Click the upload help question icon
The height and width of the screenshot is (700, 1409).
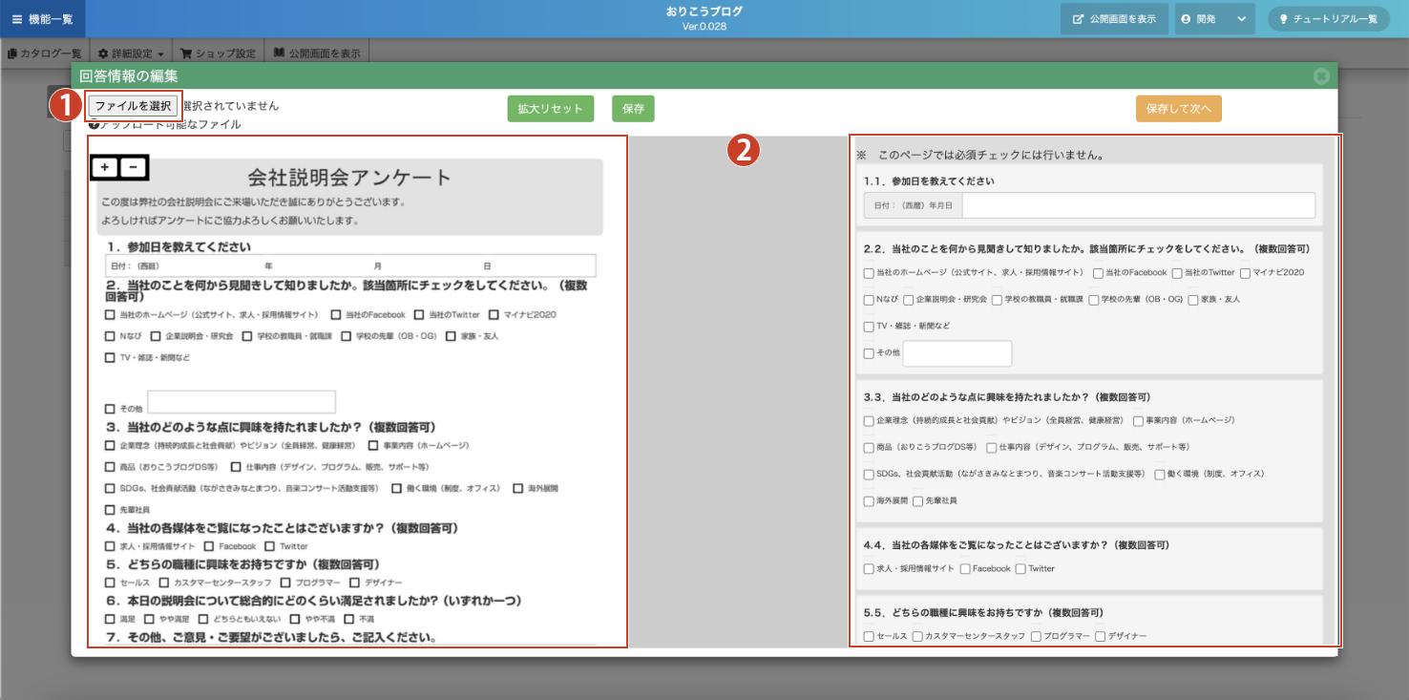tap(94, 124)
